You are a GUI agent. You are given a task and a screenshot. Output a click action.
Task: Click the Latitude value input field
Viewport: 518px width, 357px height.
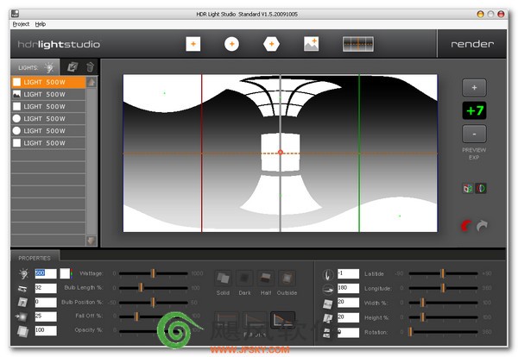tap(348, 273)
